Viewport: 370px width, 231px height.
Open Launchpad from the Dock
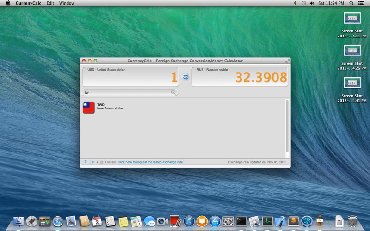click(x=31, y=221)
